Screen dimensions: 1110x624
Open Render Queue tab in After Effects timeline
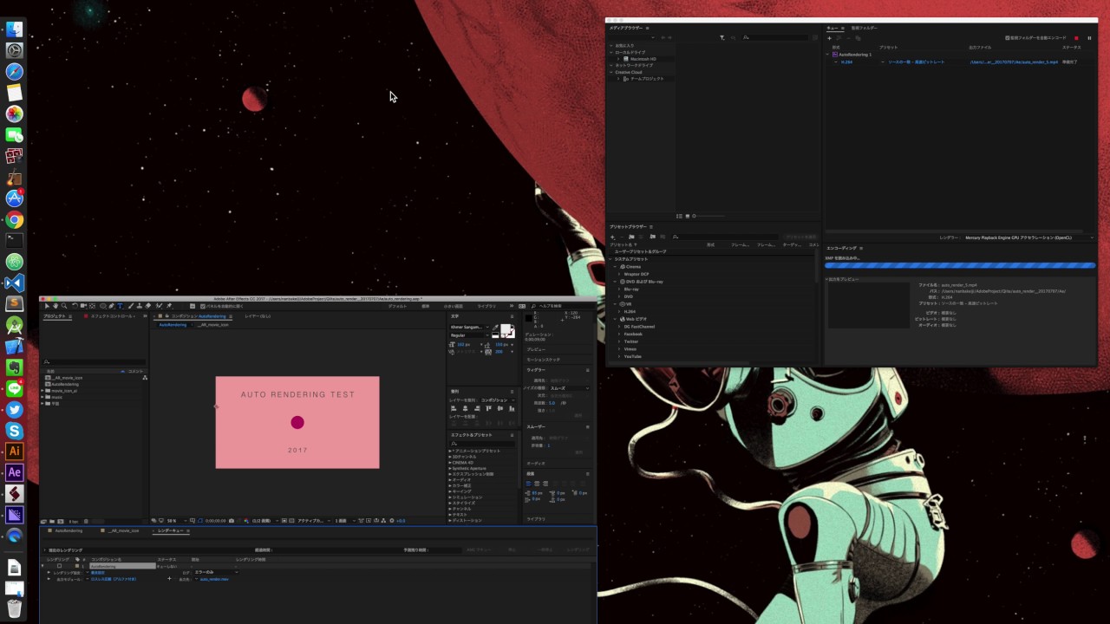(x=170, y=530)
